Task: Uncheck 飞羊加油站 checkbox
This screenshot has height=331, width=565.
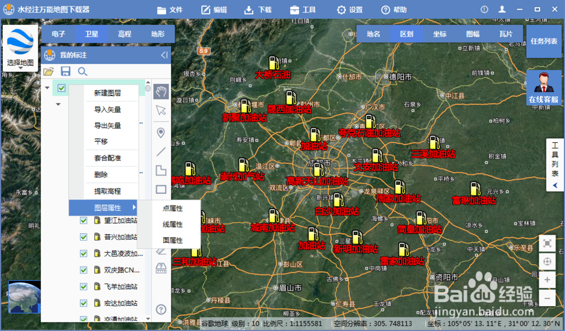Action: 83,287
